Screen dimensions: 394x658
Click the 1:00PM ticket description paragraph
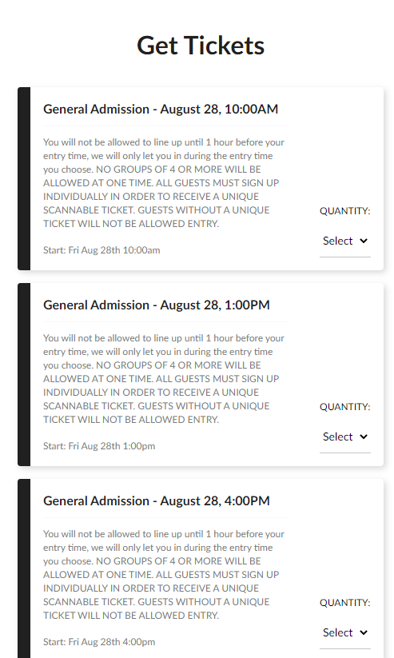coord(164,379)
